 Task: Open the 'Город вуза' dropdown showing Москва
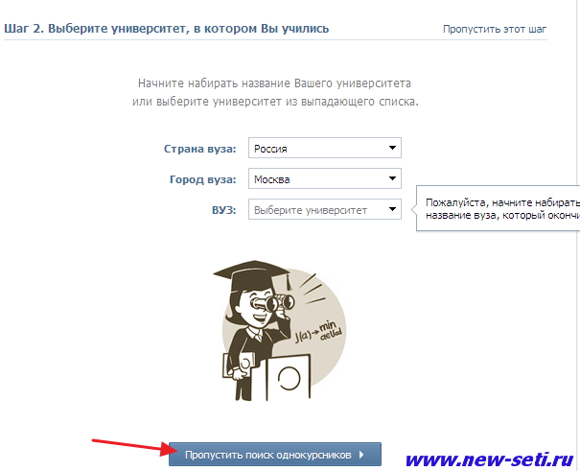point(325,178)
